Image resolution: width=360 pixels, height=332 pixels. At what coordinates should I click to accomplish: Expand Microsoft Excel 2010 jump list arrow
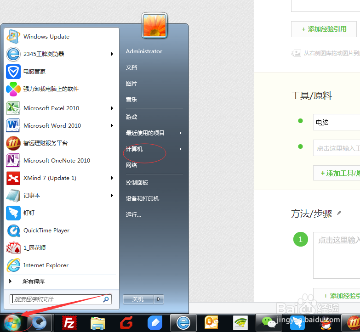112,108
